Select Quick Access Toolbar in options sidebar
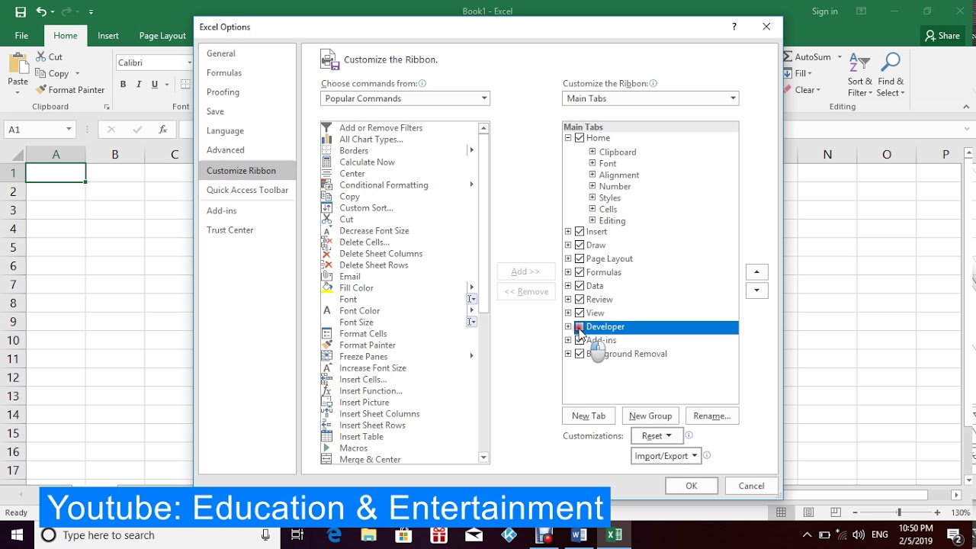 (x=247, y=190)
